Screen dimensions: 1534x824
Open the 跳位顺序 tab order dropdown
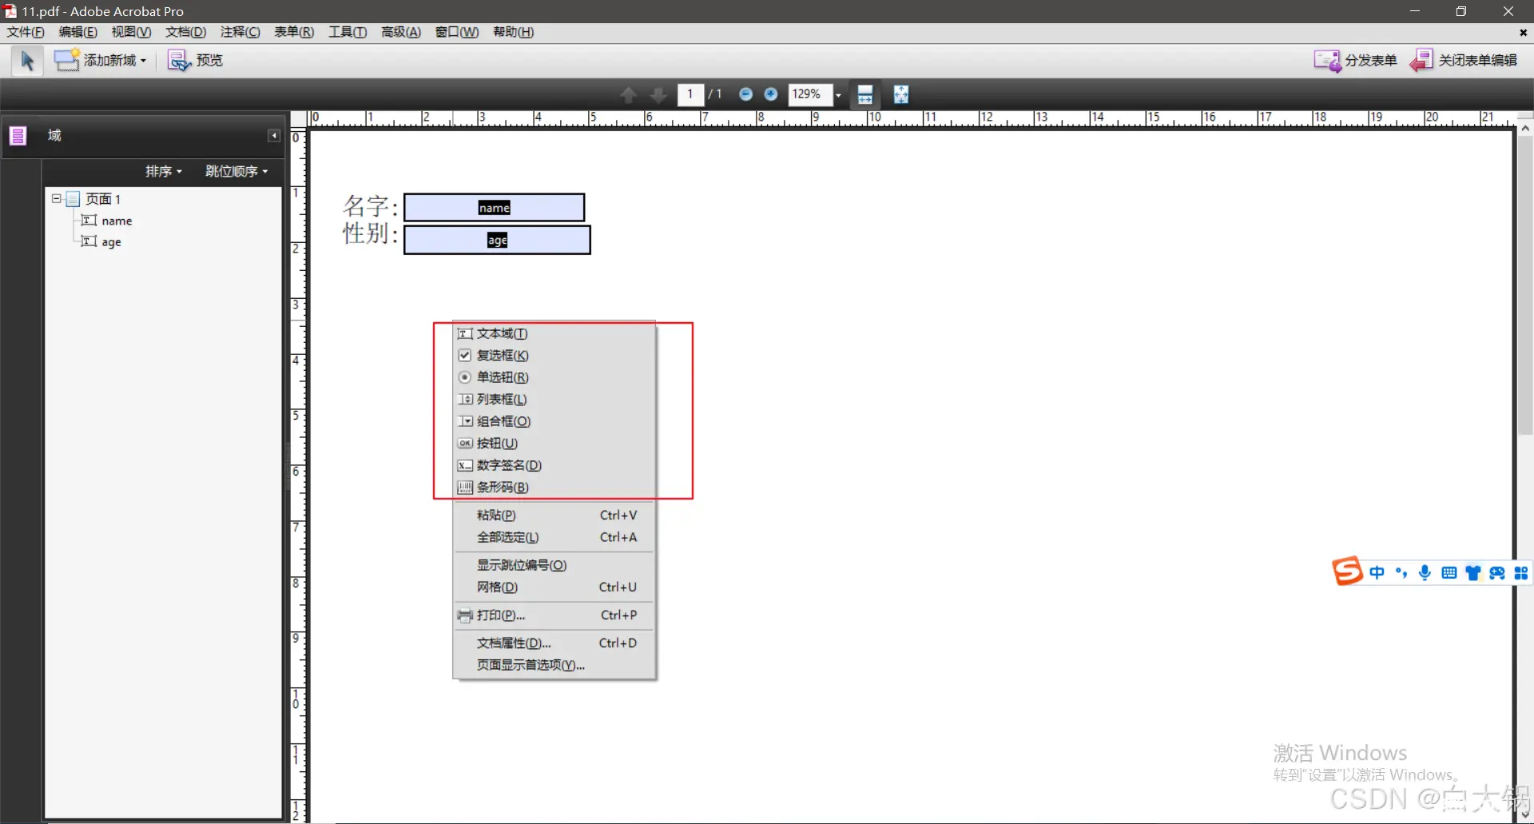coord(236,171)
